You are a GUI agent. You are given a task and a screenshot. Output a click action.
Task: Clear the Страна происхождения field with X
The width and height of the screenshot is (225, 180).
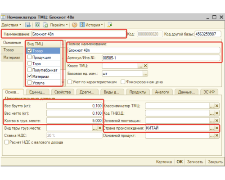(217, 128)
